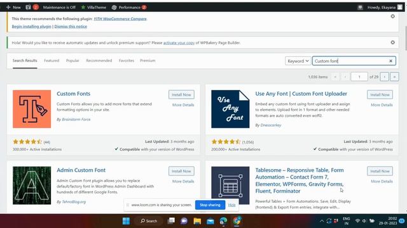Switch to the Featured tab
Screen dimensions: 407x228
tap(52, 61)
